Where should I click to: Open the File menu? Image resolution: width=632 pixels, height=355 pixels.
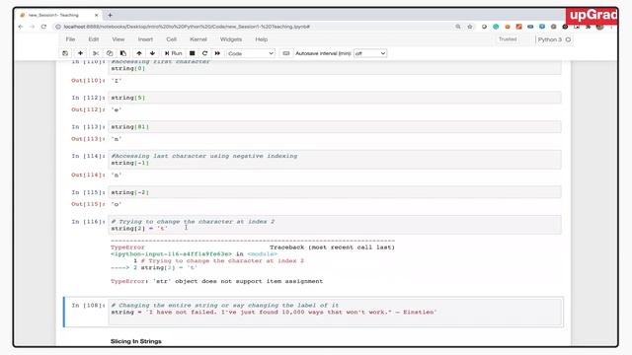click(70, 39)
